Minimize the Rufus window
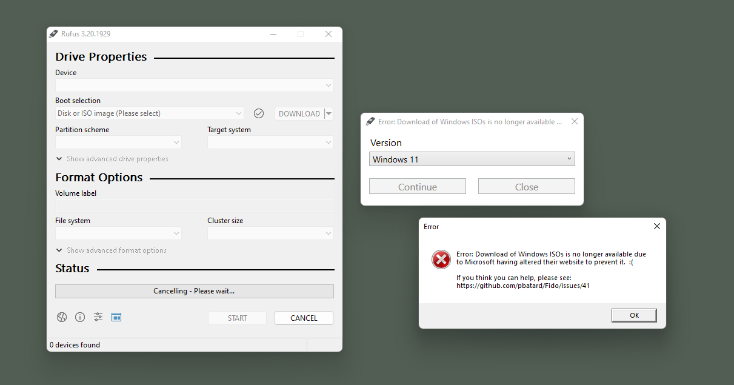Image resolution: width=734 pixels, height=385 pixels. click(x=273, y=34)
